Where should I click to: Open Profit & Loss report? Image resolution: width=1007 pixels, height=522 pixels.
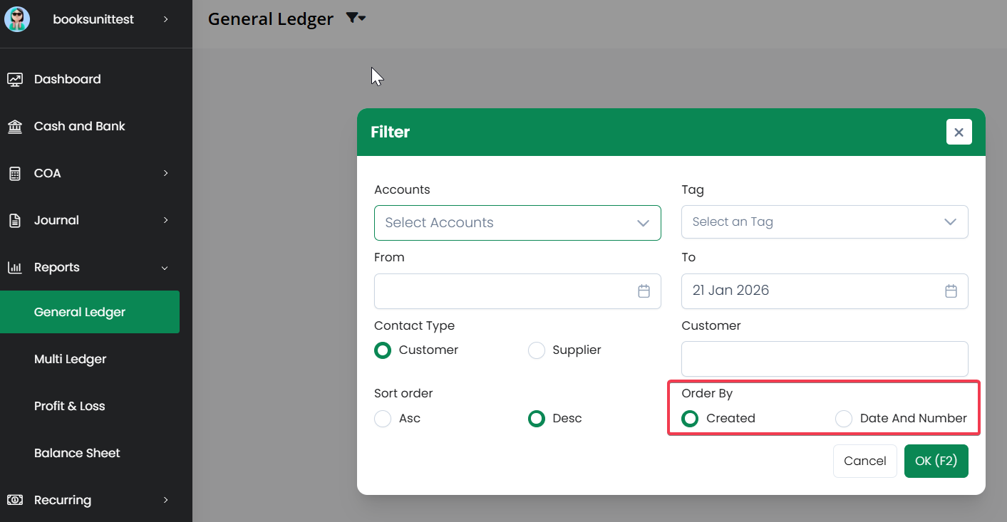(70, 406)
